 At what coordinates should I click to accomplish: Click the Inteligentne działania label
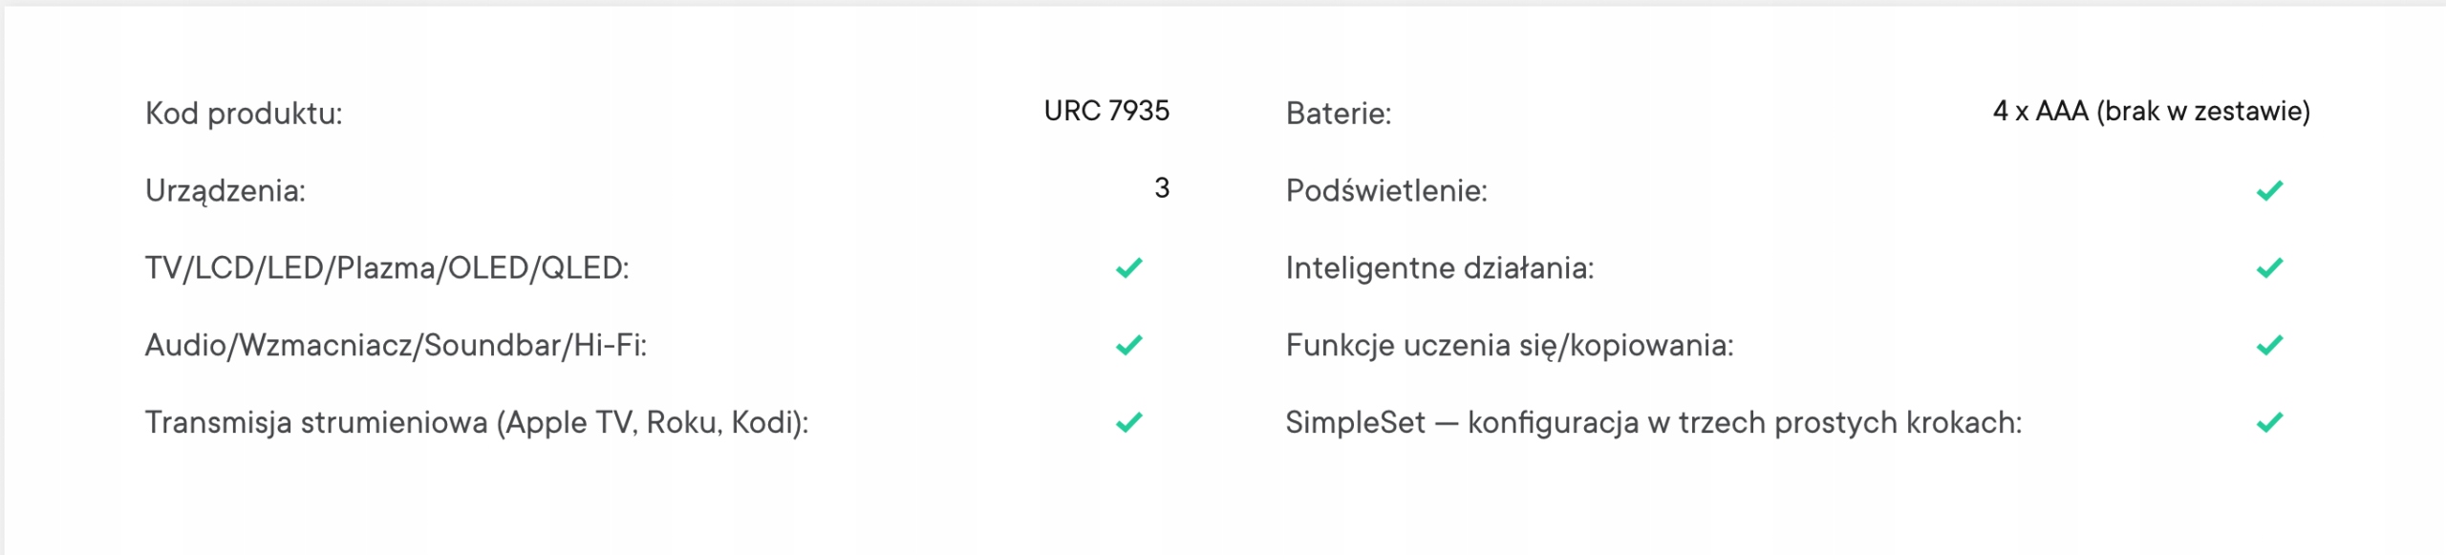pyautogui.click(x=1440, y=268)
